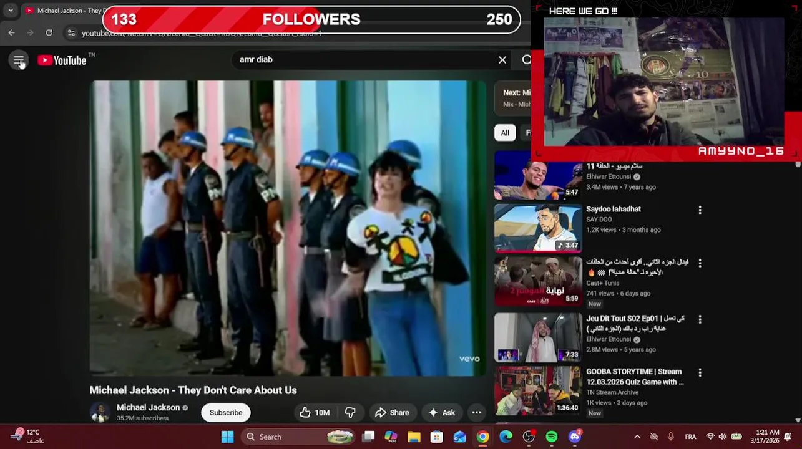The height and width of the screenshot is (449, 802).
Task: Go forward in the Chrome browser
Action: click(x=30, y=32)
